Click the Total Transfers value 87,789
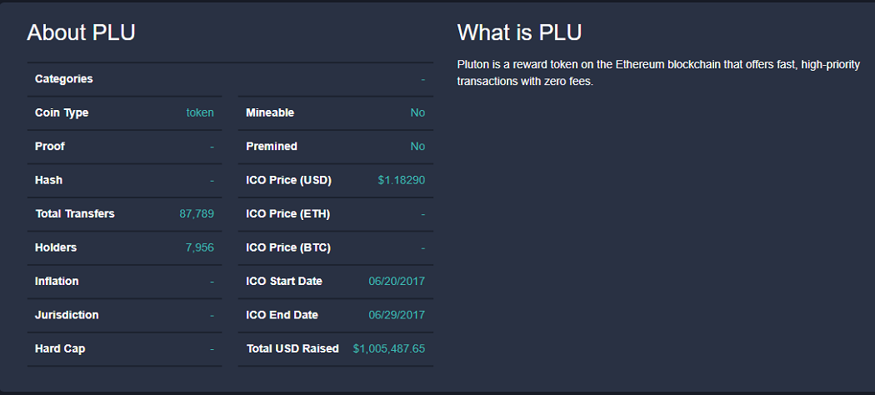 (197, 213)
